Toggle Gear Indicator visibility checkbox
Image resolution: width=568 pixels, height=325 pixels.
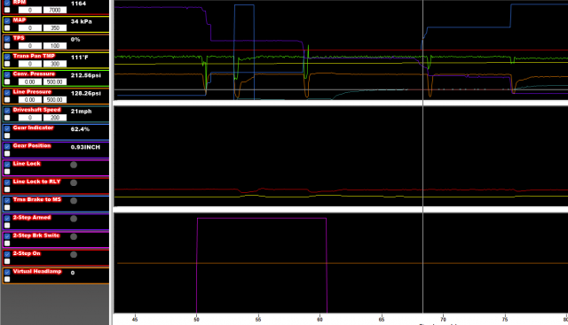coord(7,128)
